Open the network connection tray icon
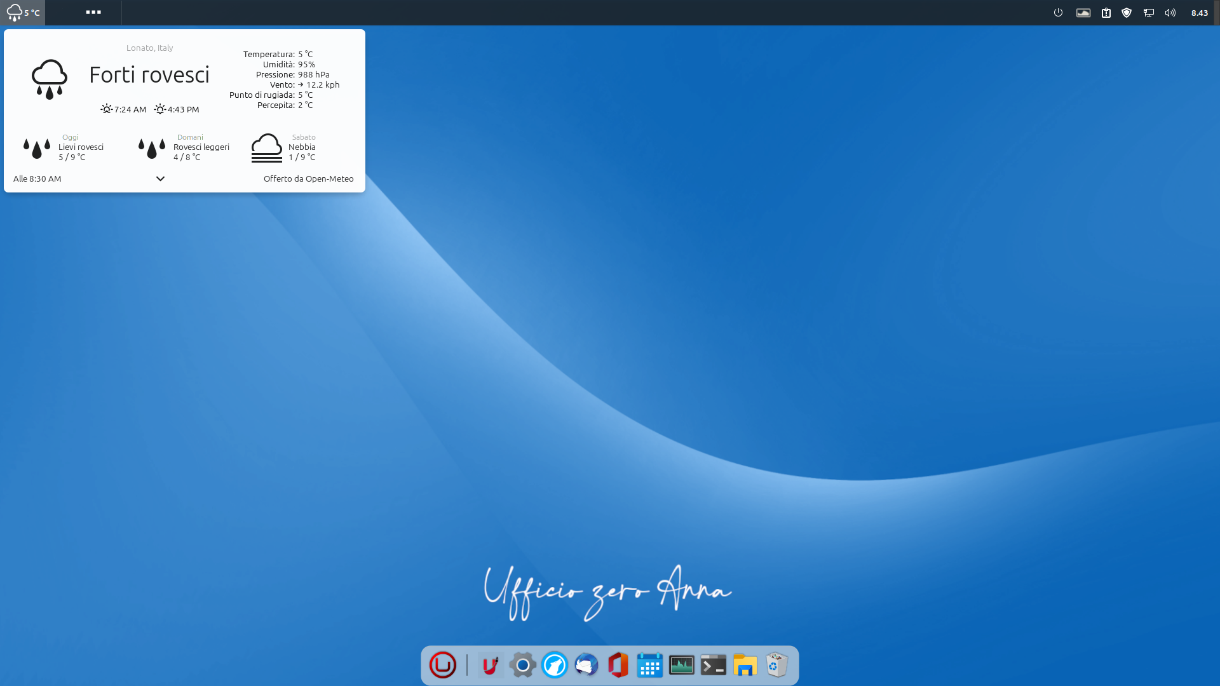Viewport: 1220px width, 686px height. 1148,13
